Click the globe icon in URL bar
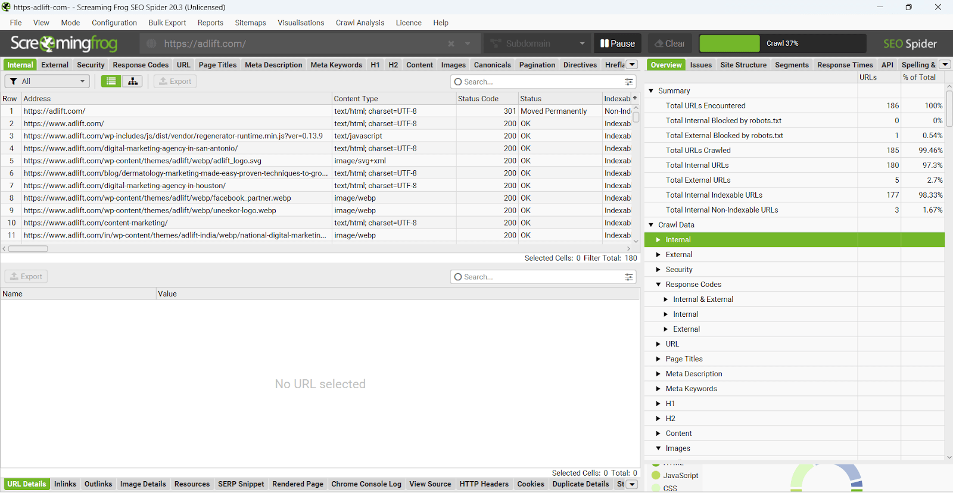The width and height of the screenshot is (953, 493). click(x=151, y=43)
